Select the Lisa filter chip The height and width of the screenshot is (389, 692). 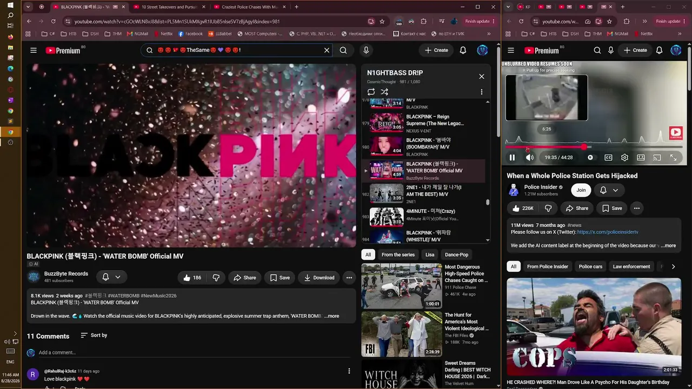point(430,254)
